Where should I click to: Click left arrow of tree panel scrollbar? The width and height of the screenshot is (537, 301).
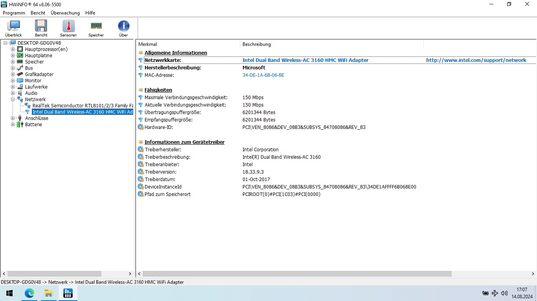(4, 274)
